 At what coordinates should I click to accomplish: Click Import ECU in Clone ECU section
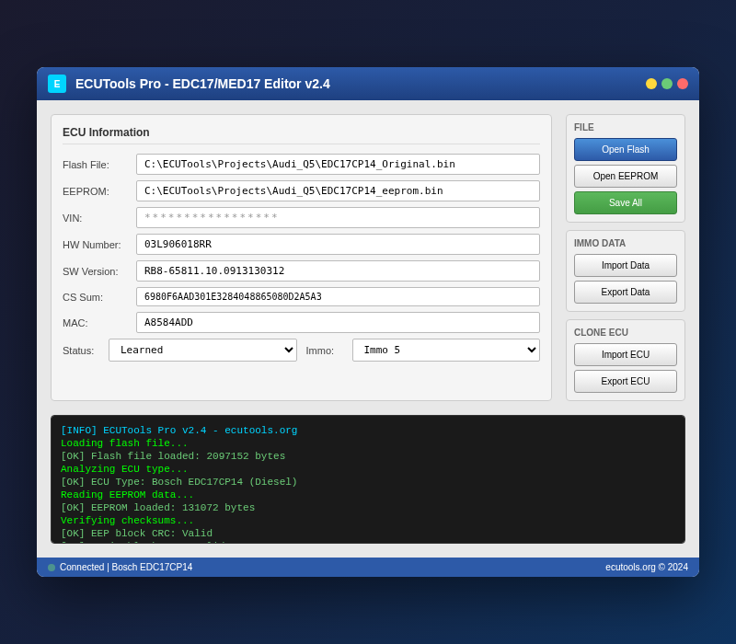click(x=625, y=355)
